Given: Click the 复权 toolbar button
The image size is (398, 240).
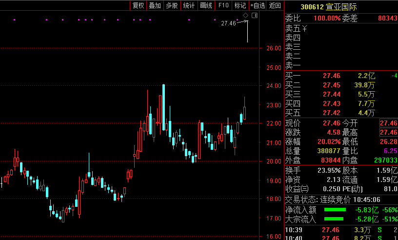Looking at the screenshot, I should [139, 5].
